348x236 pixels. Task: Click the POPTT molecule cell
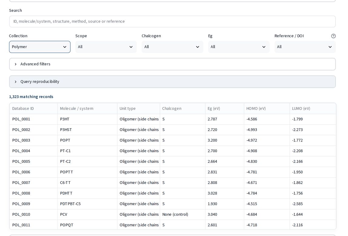87,172
